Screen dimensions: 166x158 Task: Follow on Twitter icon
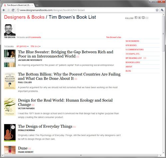(140, 18)
